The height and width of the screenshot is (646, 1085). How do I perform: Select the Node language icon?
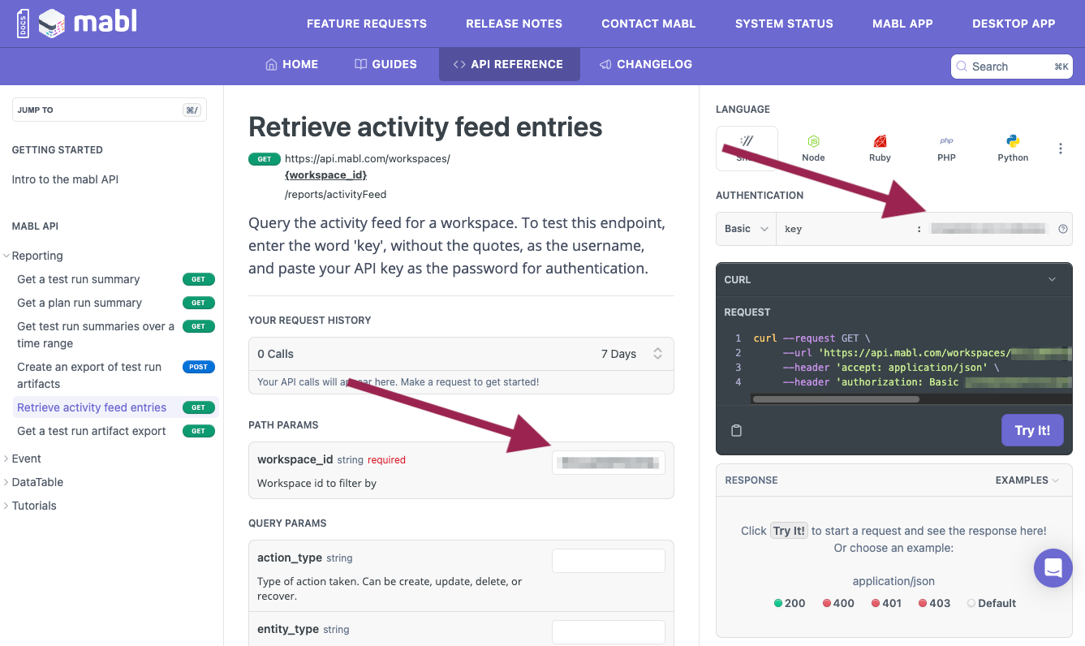(813, 148)
